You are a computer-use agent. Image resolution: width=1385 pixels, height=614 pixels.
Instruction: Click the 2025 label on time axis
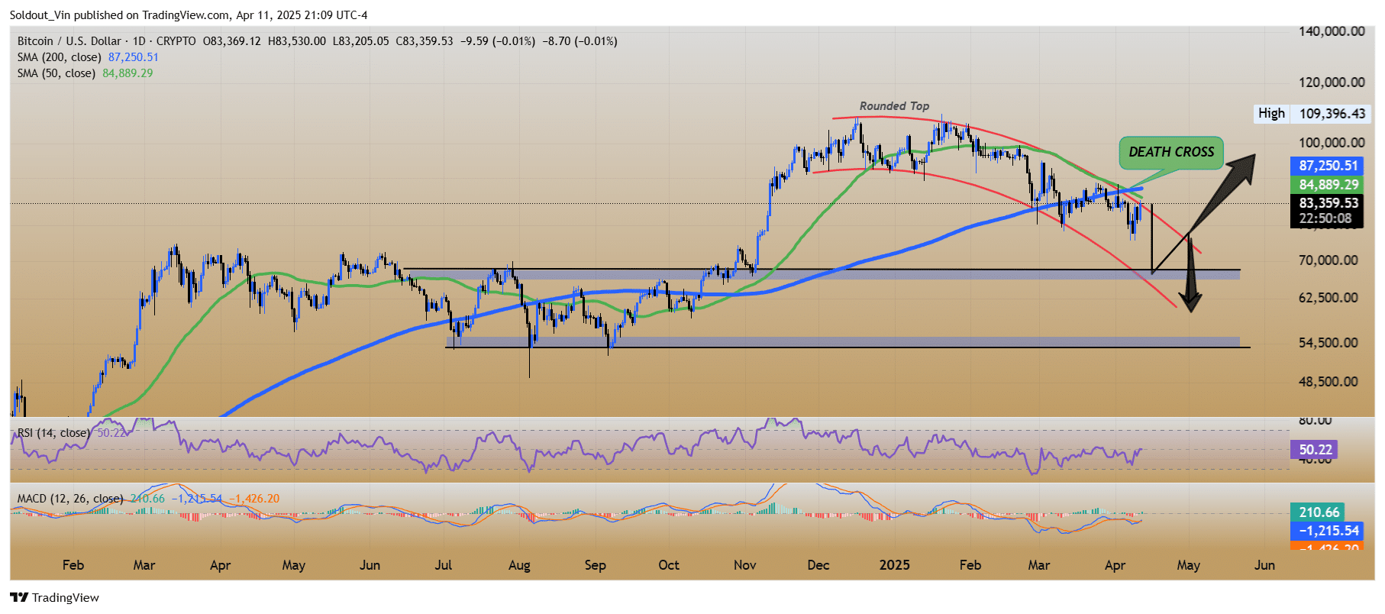point(894,565)
